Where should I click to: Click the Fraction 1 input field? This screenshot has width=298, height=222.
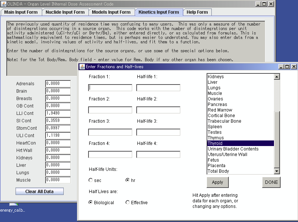(x=110, y=88)
